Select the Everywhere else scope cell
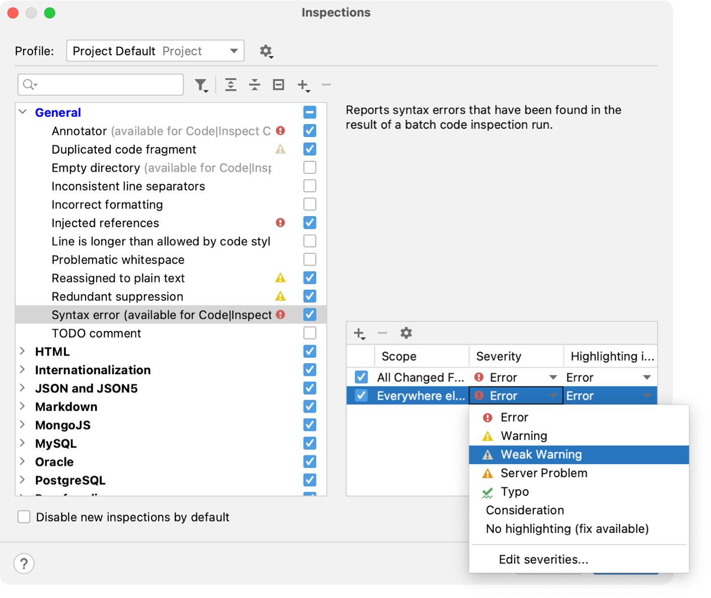 coord(421,396)
